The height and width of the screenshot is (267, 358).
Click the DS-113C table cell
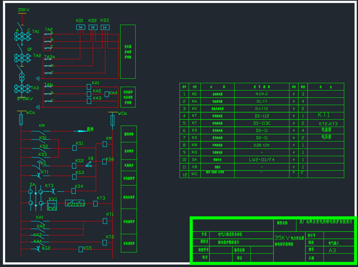tap(262, 123)
